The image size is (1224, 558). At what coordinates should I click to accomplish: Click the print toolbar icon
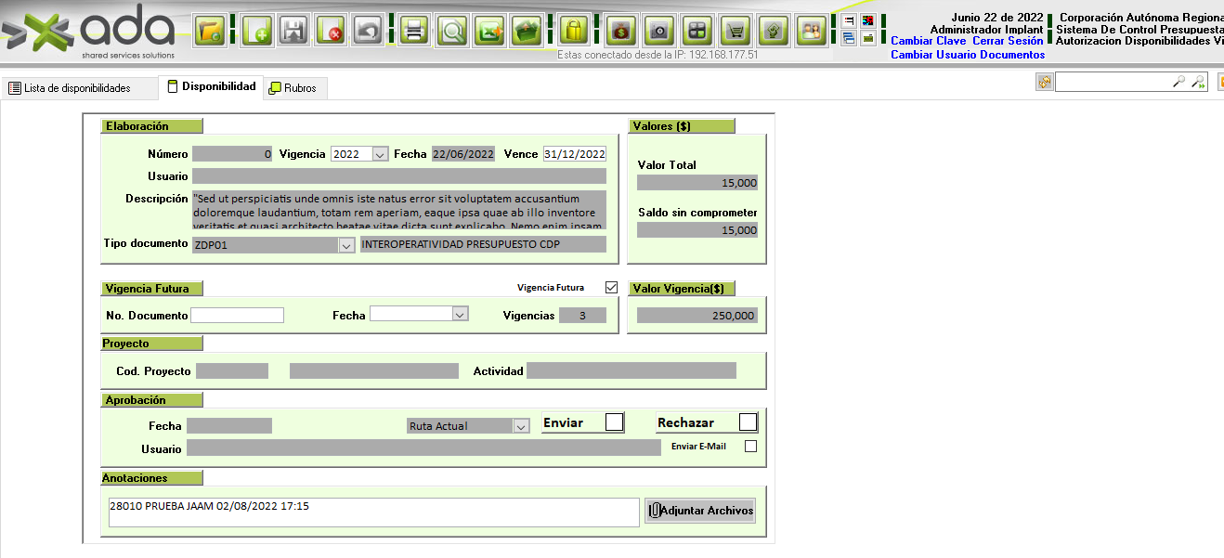(x=415, y=31)
